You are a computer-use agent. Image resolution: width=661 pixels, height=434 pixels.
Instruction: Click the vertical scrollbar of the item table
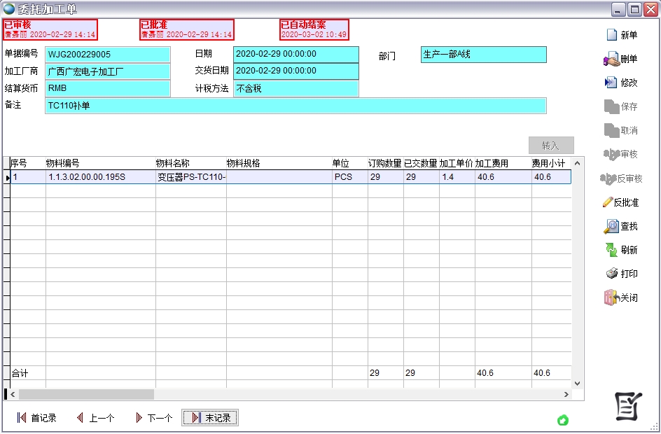tap(576, 273)
